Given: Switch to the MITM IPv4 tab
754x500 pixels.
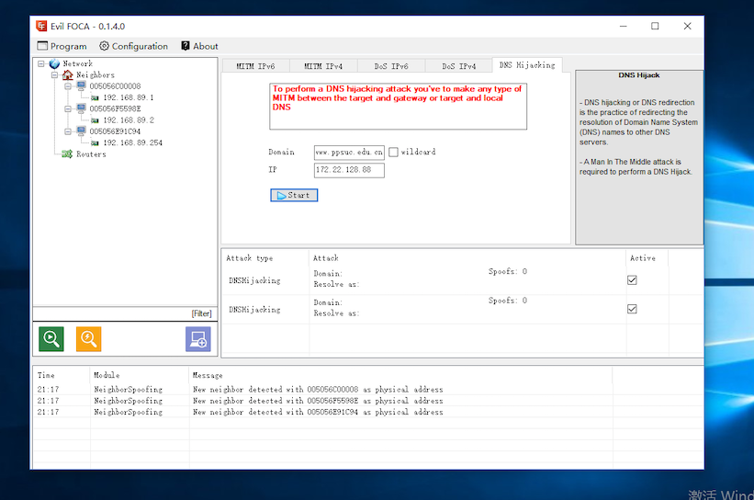Looking at the screenshot, I should (323, 66).
